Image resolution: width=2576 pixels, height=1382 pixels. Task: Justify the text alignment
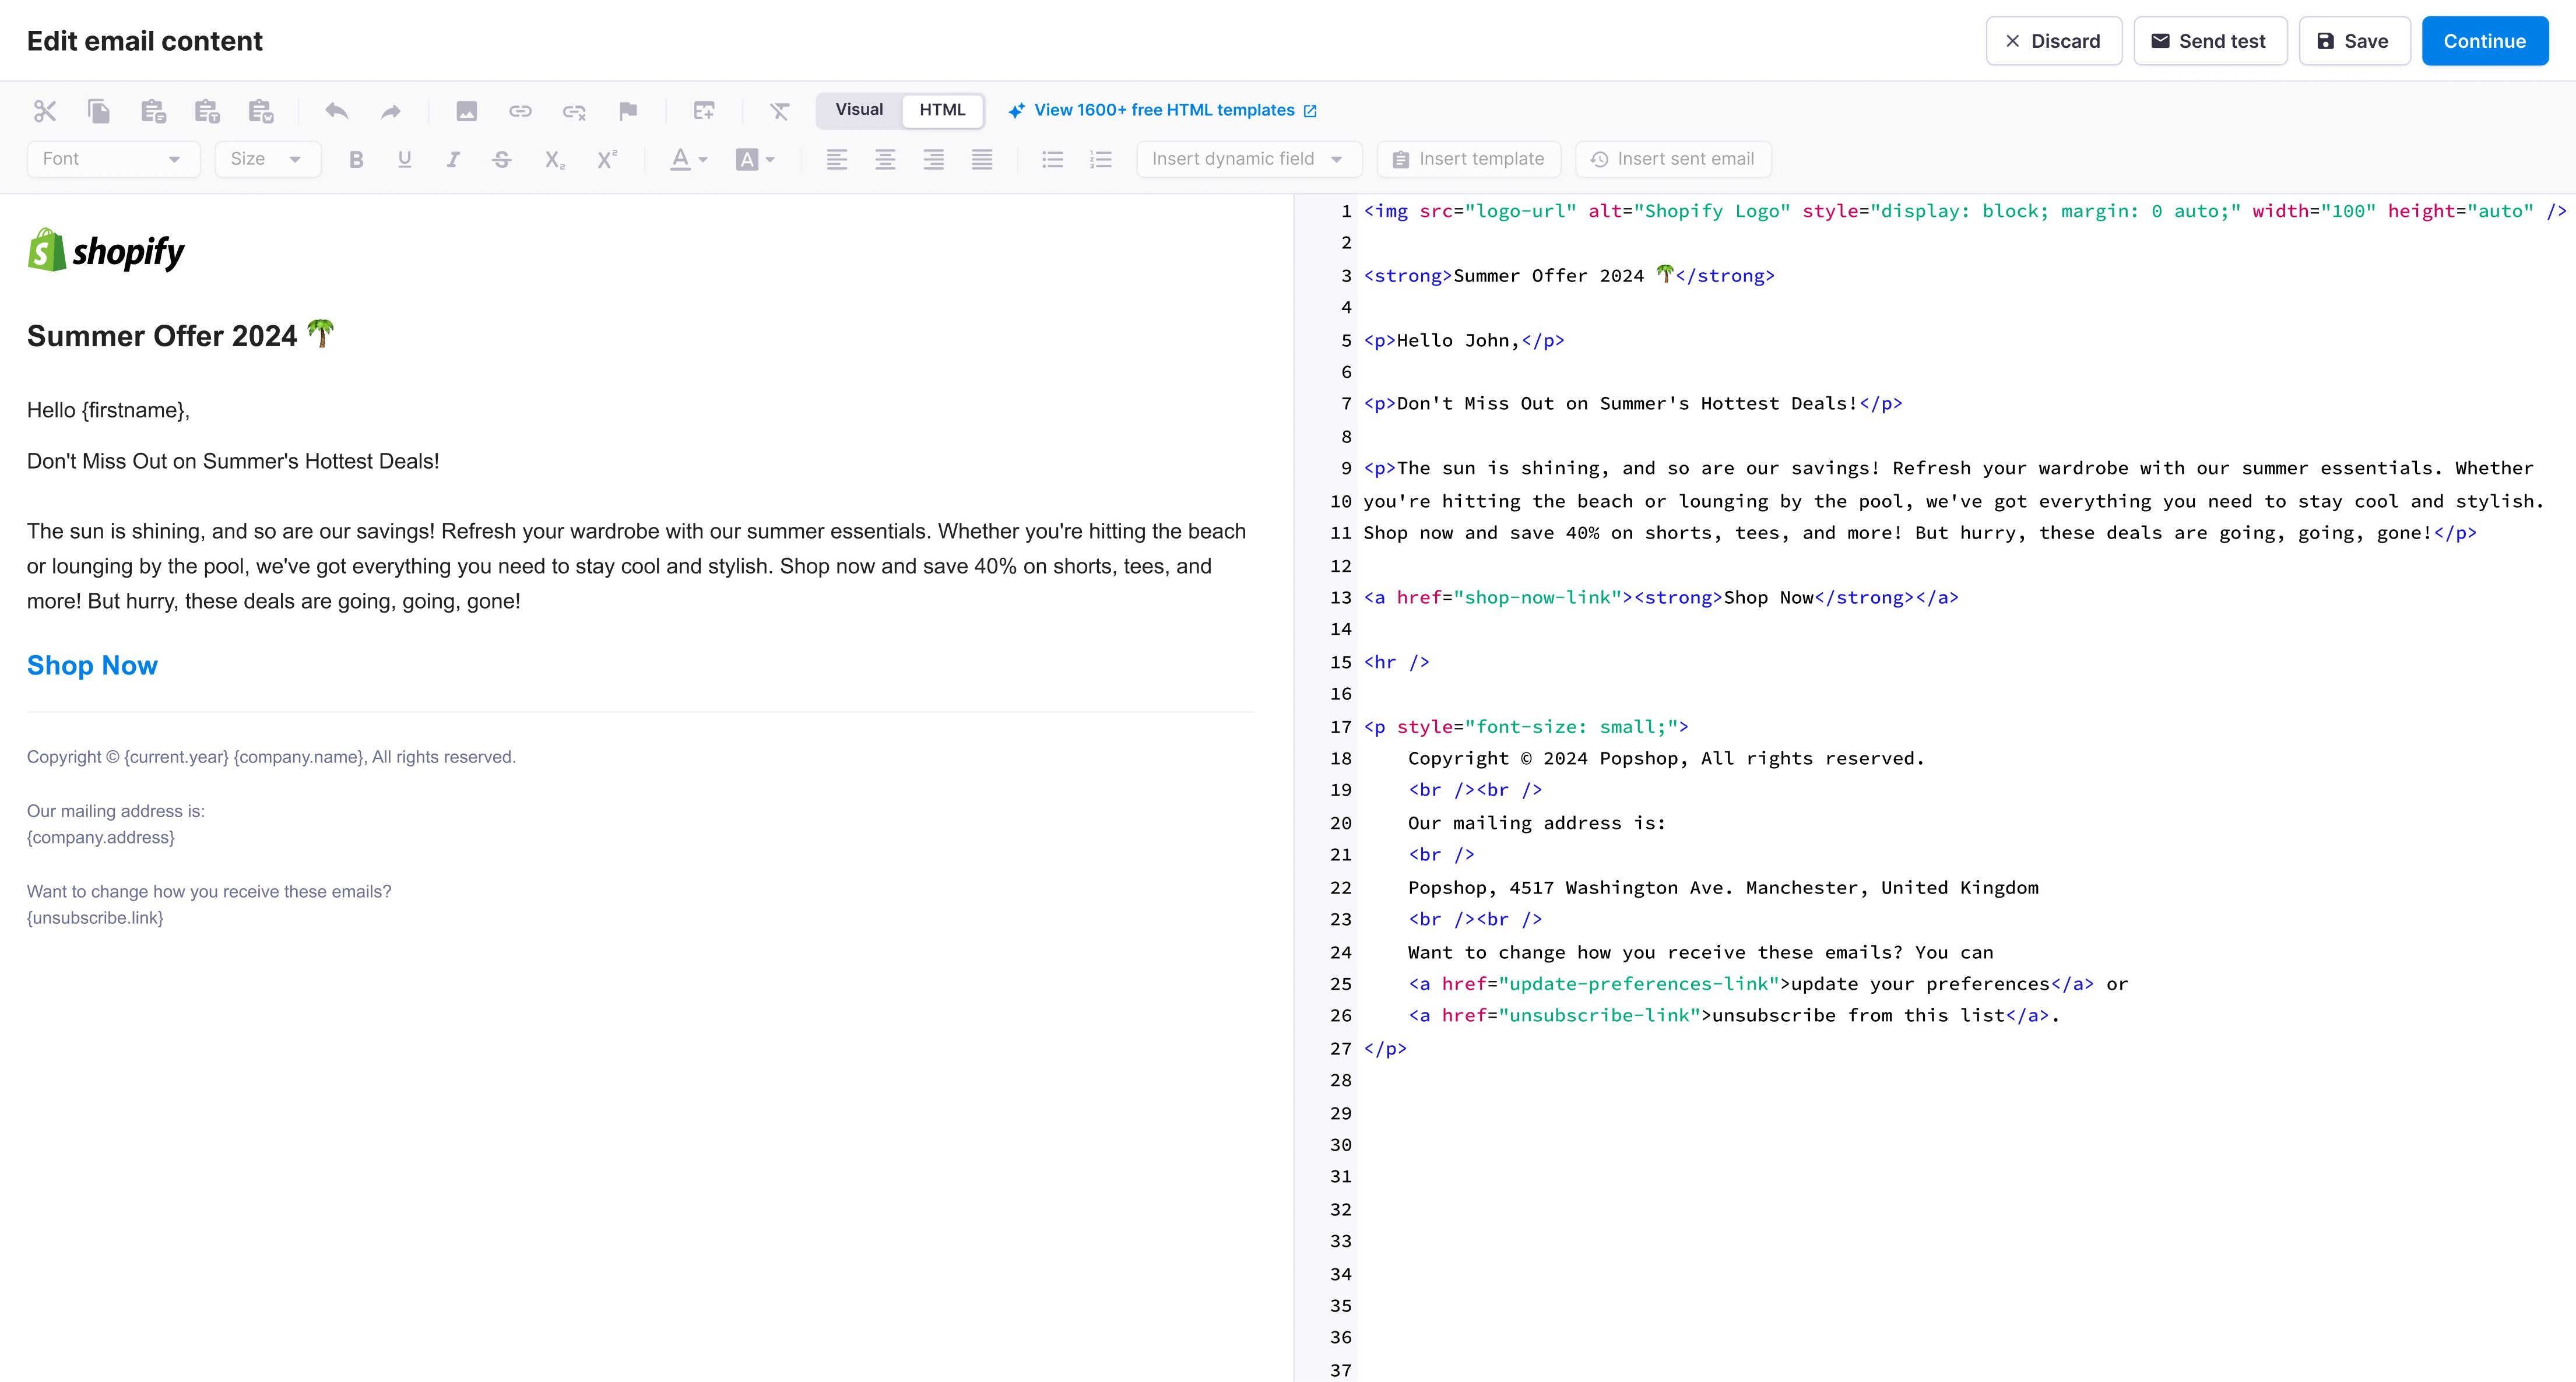[x=982, y=159]
